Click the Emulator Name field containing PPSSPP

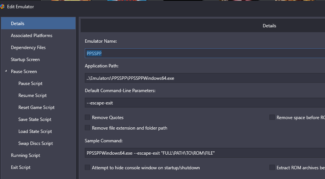point(205,53)
